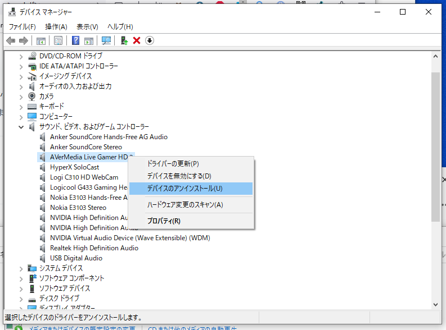The width and height of the screenshot is (446, 330).
Task: Expand the システム デバイス category
Action: [x=21, y=268]
